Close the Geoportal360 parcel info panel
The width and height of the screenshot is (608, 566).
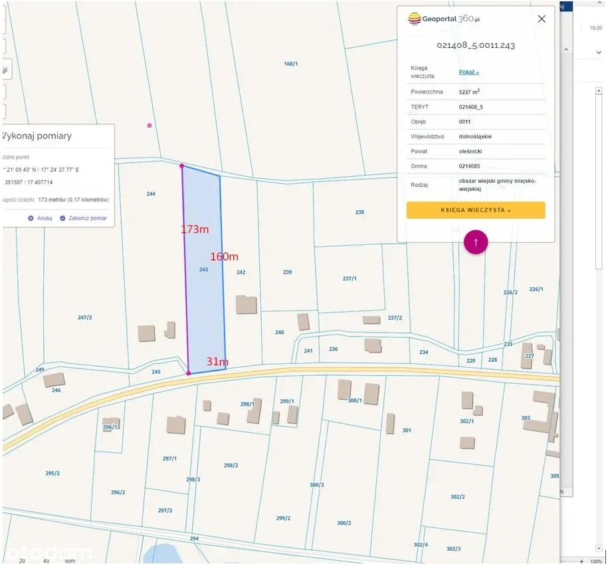point(541,19)
